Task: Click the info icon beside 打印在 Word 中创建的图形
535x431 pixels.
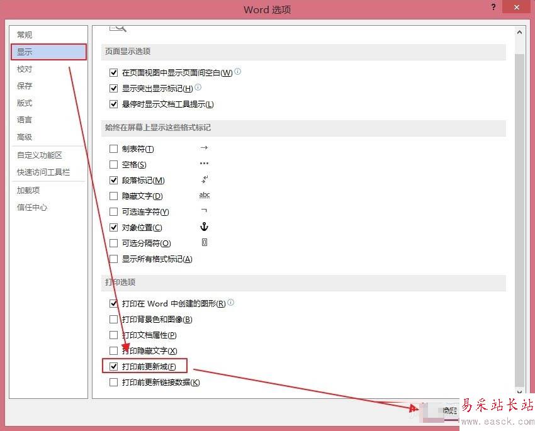Action: (231, 302)
